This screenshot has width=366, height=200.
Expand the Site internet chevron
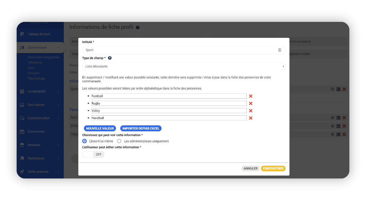coord(58,105)
